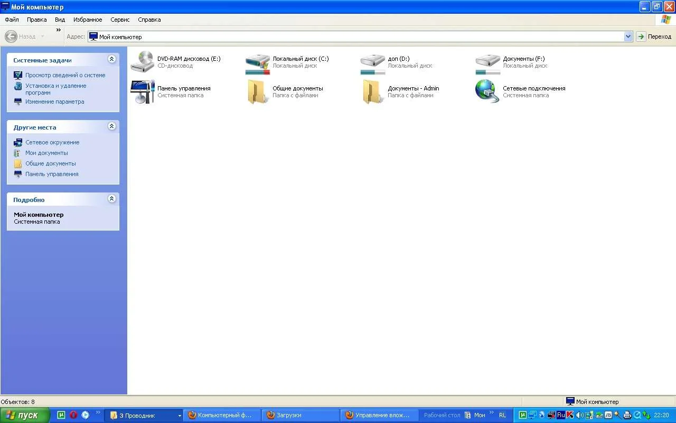Expand the Мои toolbar overflow chevron
Image resolution: width=676 pixels, height=423 pixels.
tap(492, 413)
